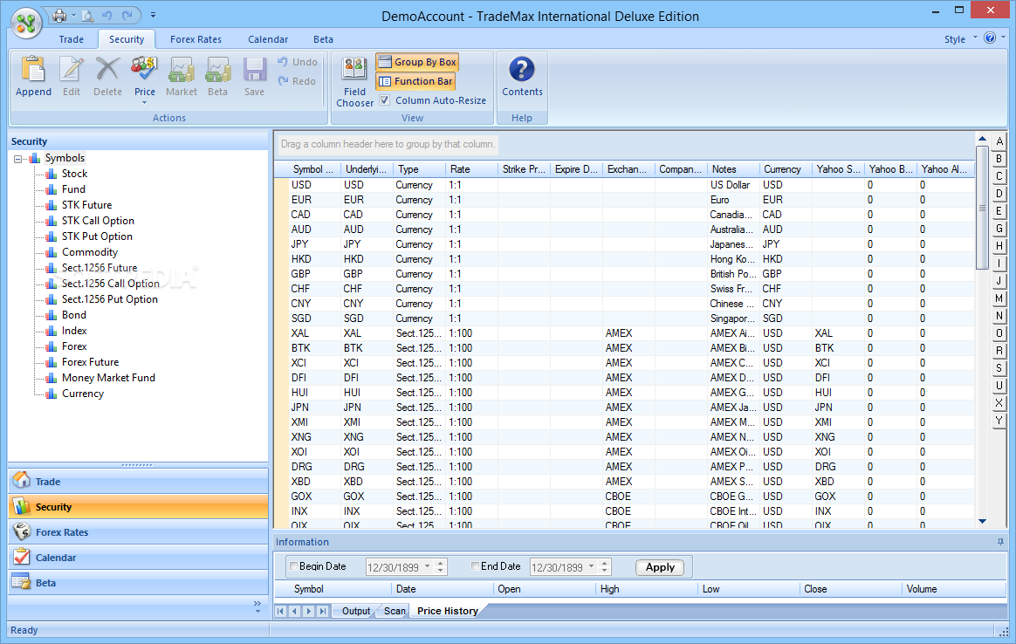Open the Output tab at bottom
Screen dimensions: 1016x644
pos(356,611)
